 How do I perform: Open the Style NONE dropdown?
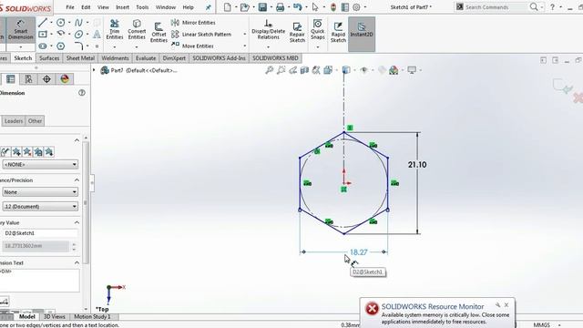40,164
